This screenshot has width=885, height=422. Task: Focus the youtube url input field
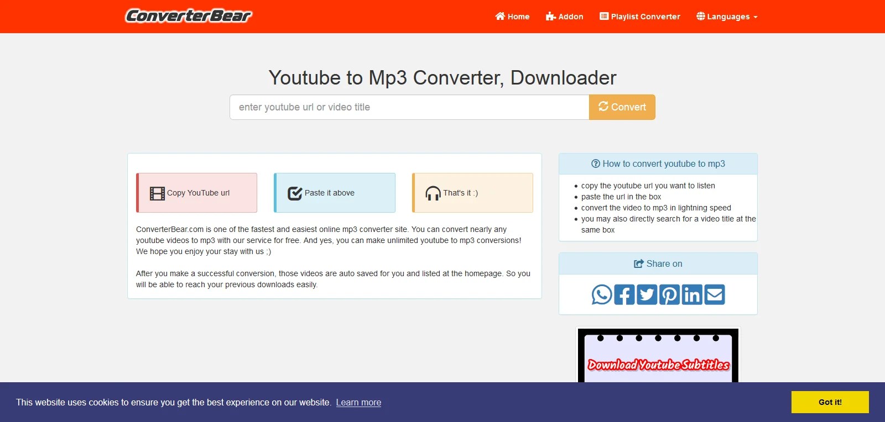(x=409, y=107)
